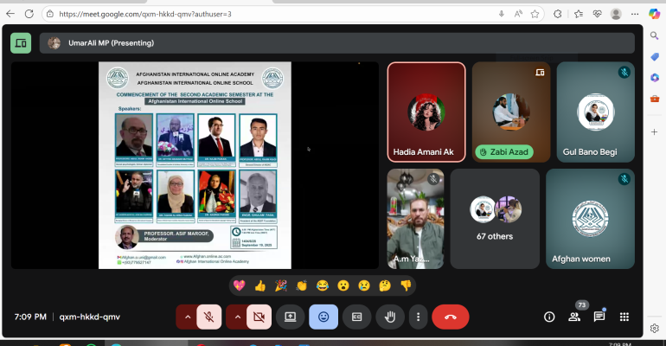Expand audio settings arrow beside microphone
Viewport: 666px width, 346px height.
pos(187,317)
